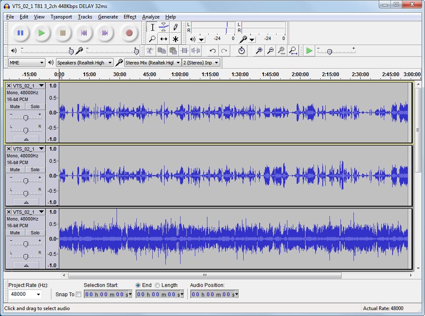425x316 pixels.
Task: Choose the Time Shift tool
Action: tap(164, 39)
